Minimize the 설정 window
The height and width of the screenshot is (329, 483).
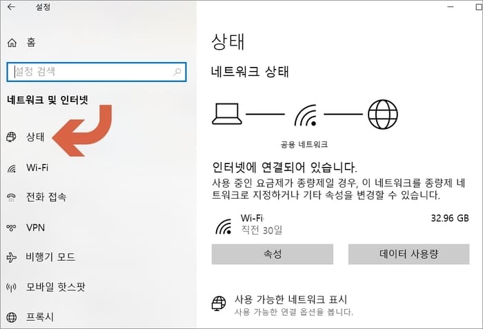pos(451,7)
